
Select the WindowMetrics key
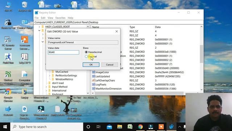64,79
